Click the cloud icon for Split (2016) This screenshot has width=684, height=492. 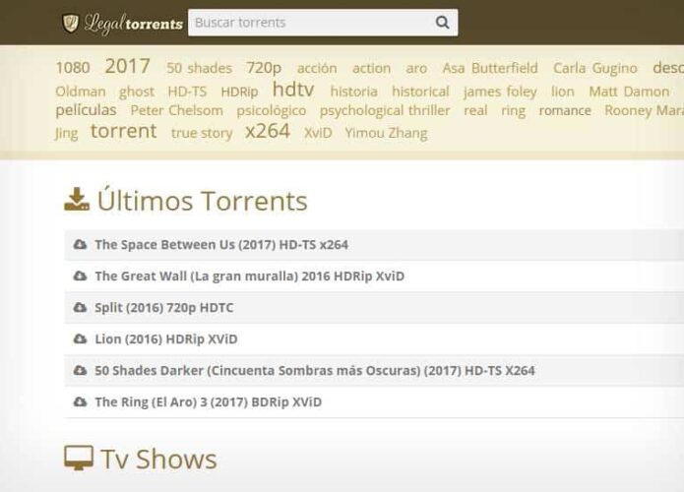pos(80,307)
